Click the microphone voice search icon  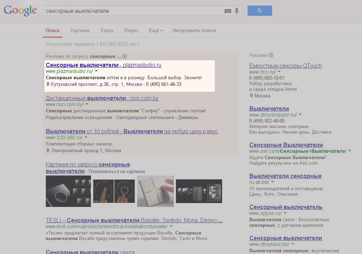pyautogui.click(x=237, y=11)
